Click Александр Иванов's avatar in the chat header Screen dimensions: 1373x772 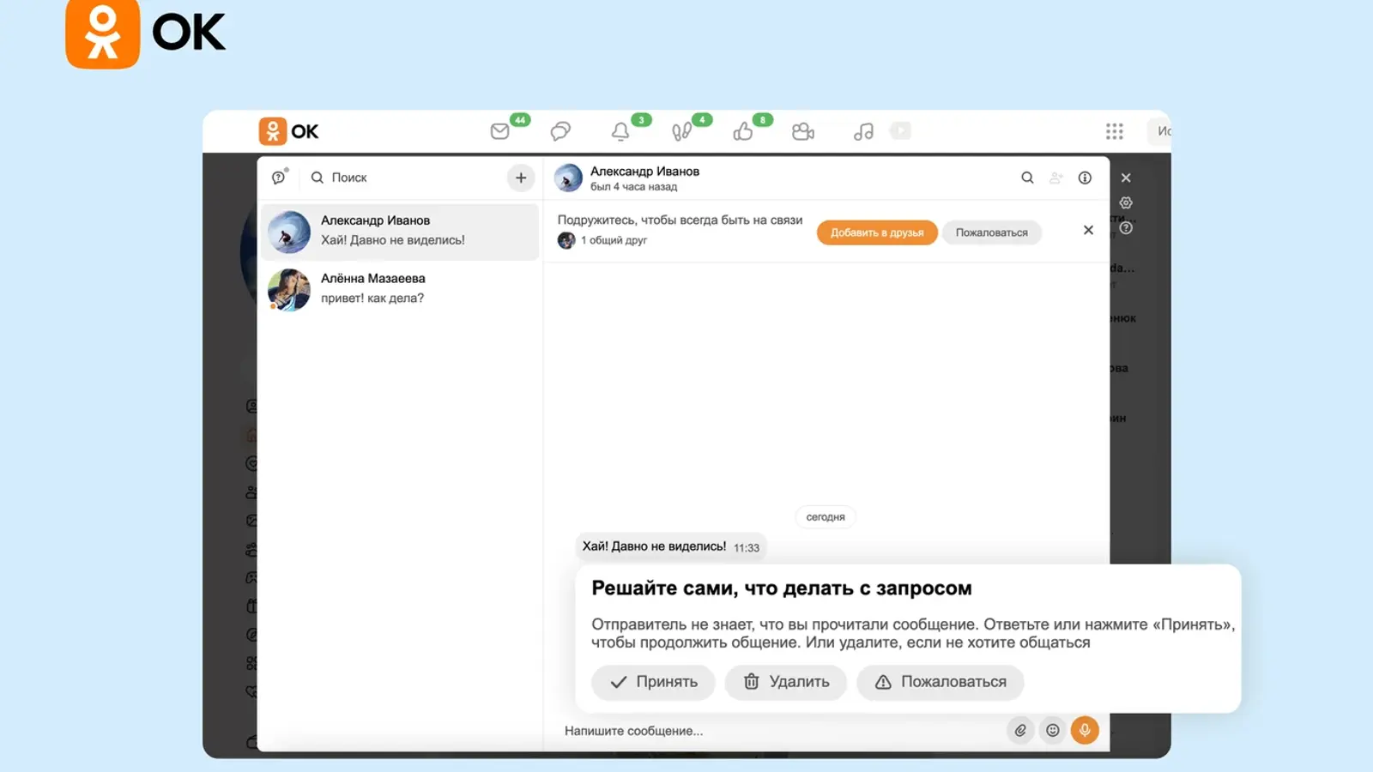568,178
